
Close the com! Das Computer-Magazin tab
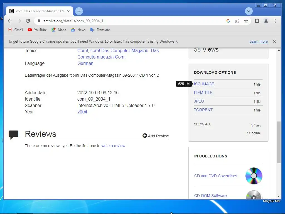(x=68, y=11)
